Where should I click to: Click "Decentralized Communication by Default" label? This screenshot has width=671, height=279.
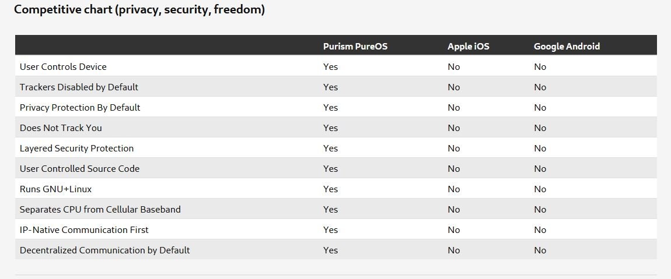(104, 250)
